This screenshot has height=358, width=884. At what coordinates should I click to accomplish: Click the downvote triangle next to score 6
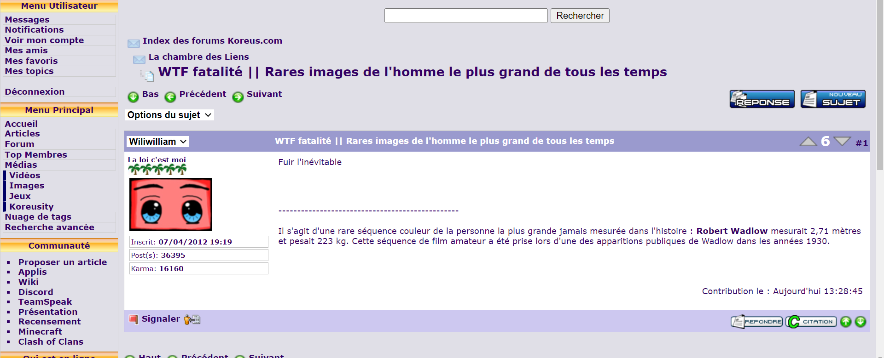coord(842,141)
